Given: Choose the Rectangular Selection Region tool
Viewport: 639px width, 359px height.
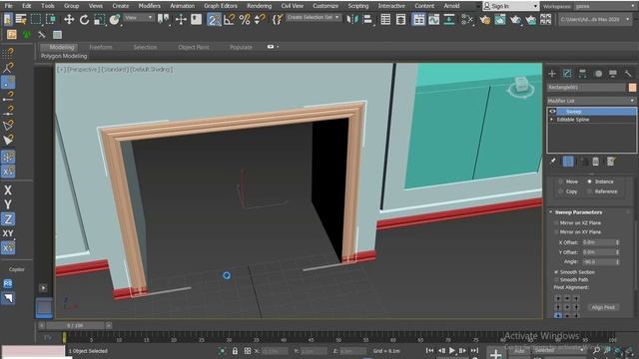Looking at the screenshot, I should click(x=36, y=19).
